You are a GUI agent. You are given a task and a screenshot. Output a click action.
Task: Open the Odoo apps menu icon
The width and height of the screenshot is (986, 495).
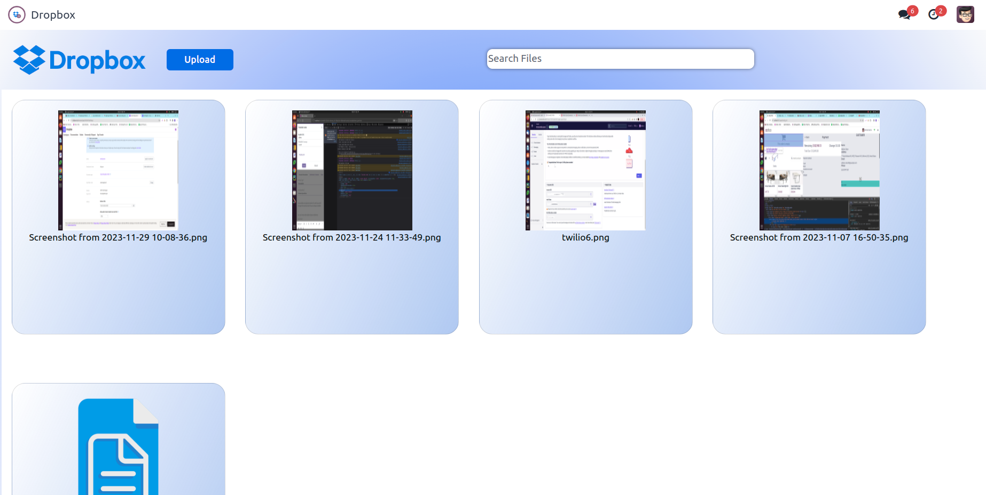coord(17,14)
